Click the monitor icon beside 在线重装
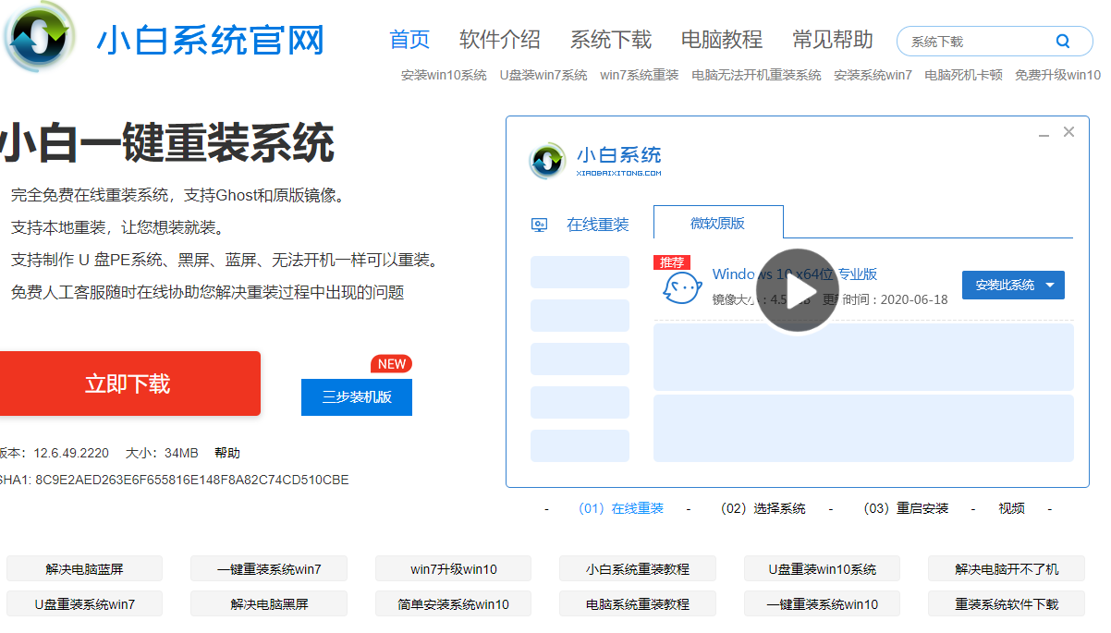Screen dimensions: 1111x633 click(x=540, y=225)
